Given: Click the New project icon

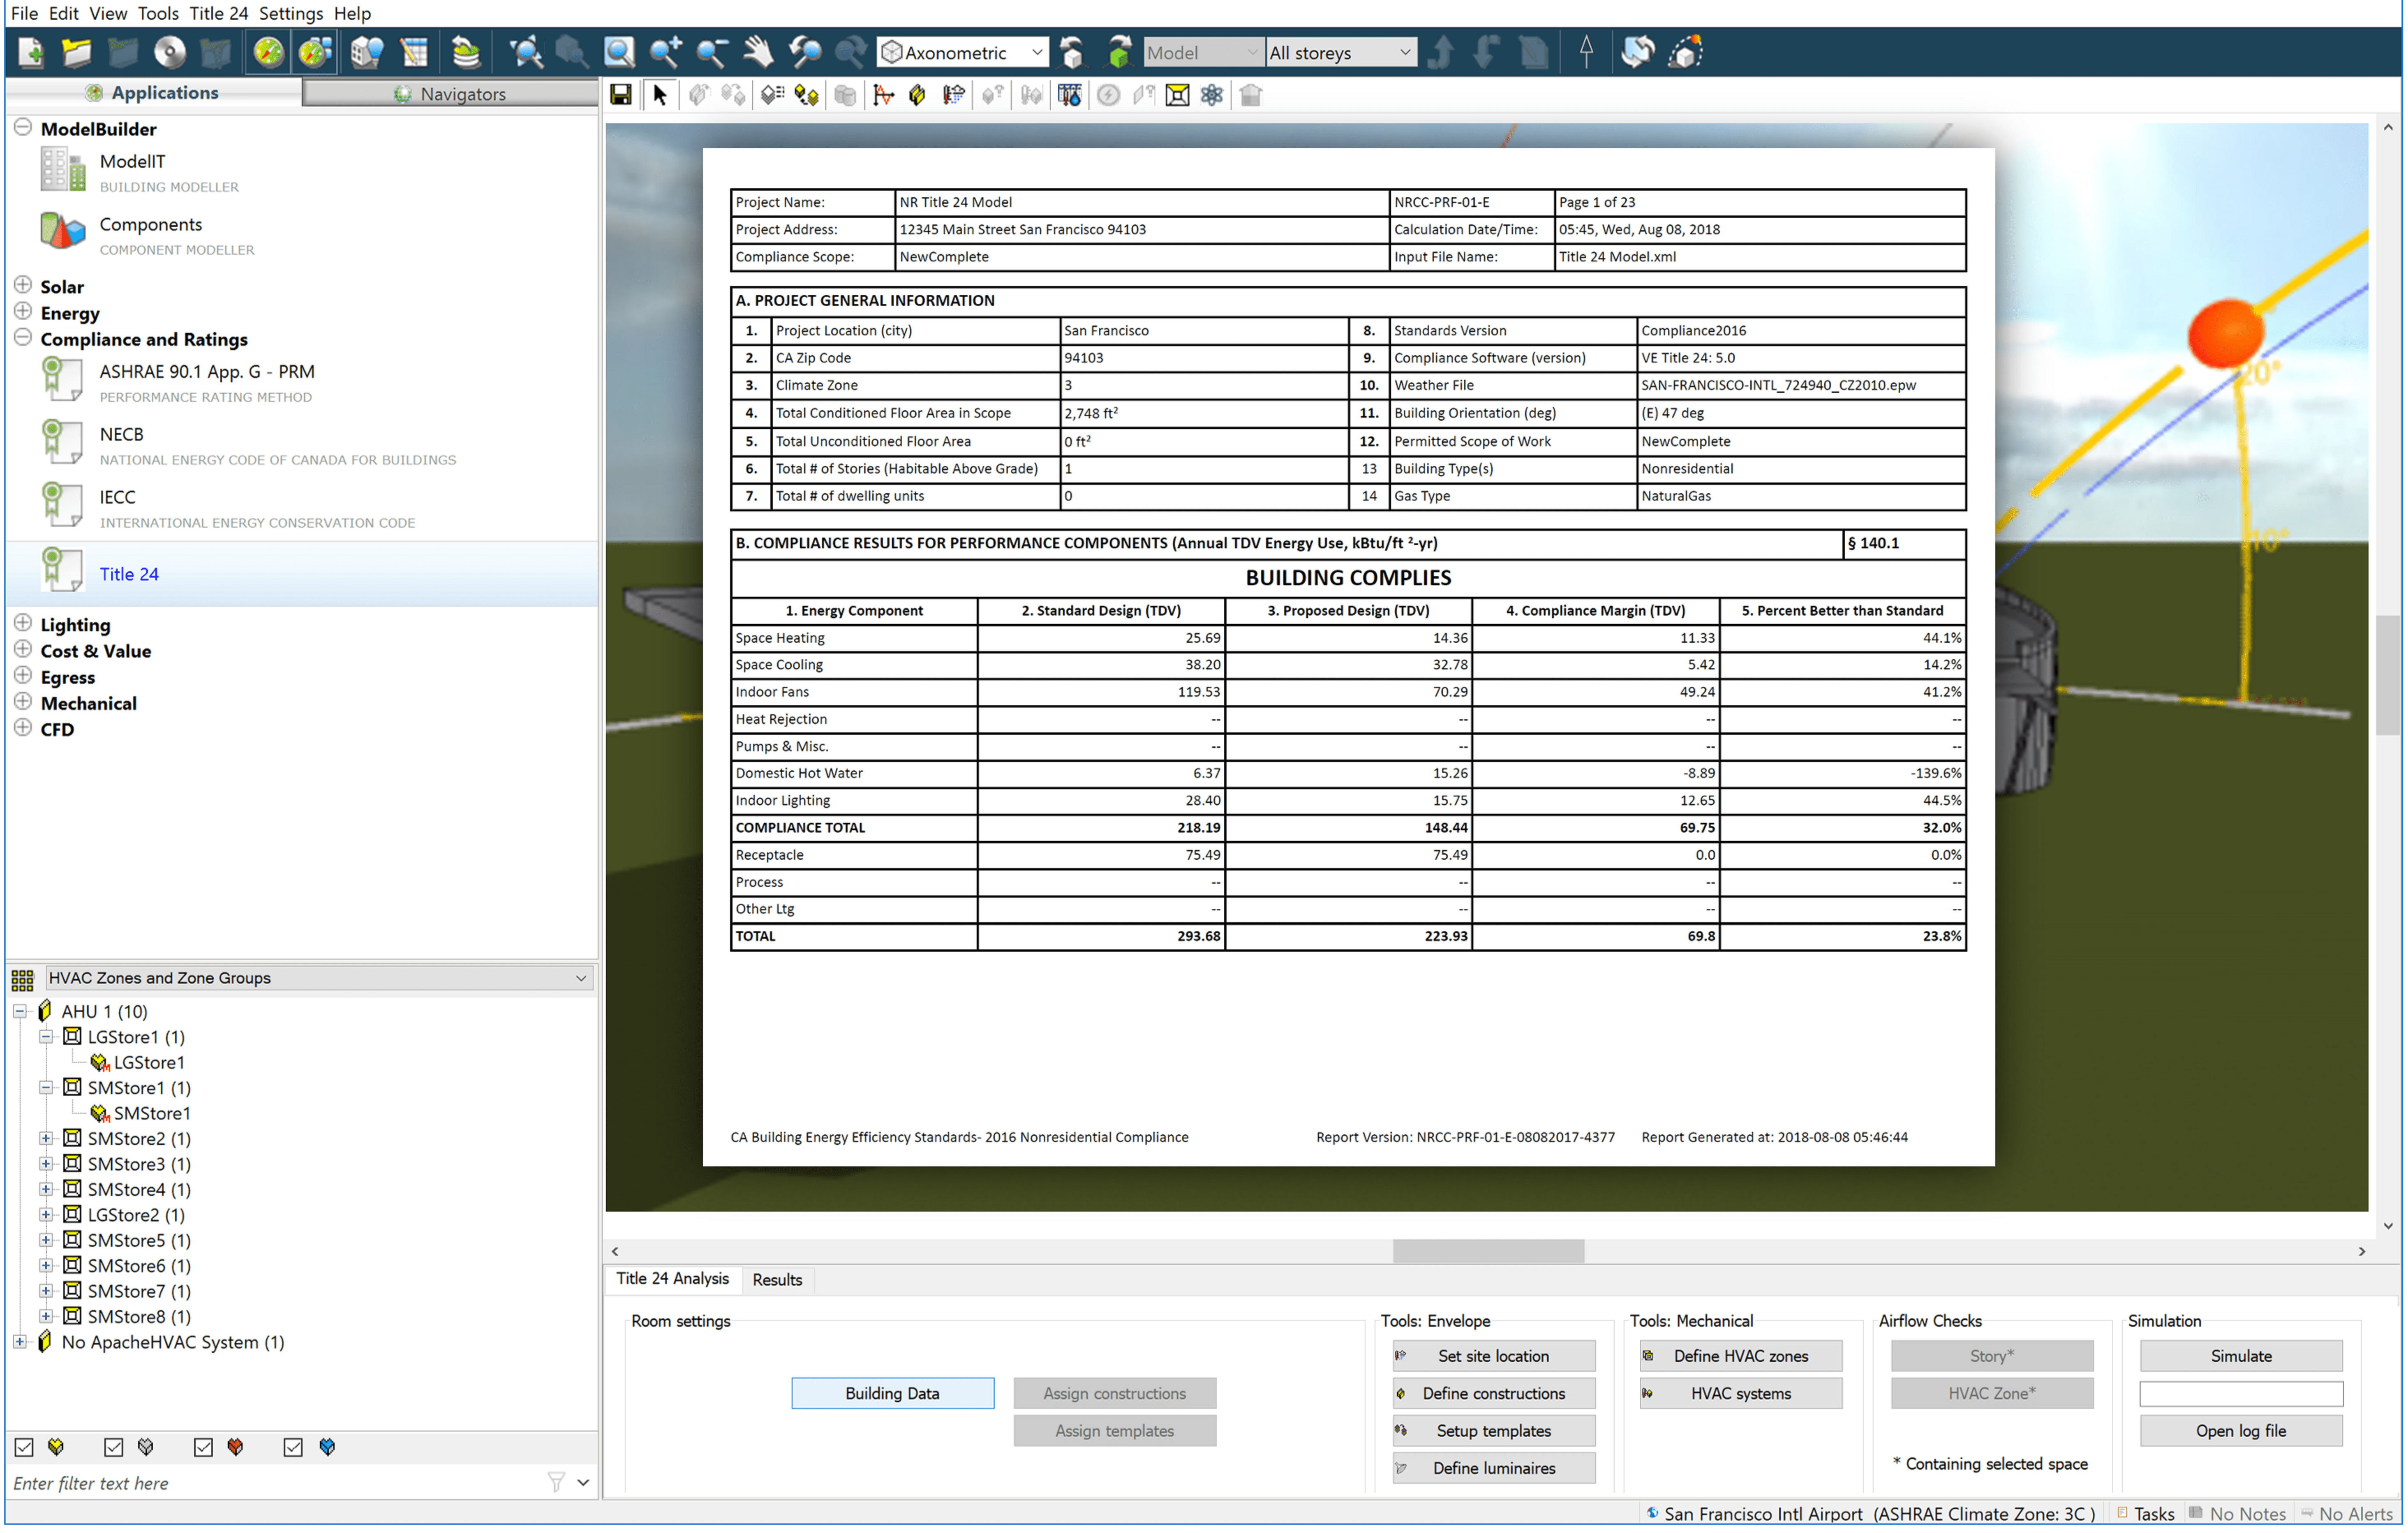Looking at the screenshot, I should (x=30, y=52).
